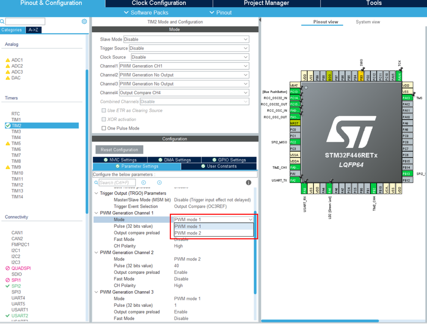Viewport: 427px width, 324px height.
Task: Select ADC1 in the Analog list
Action: [x=17, y=60]
